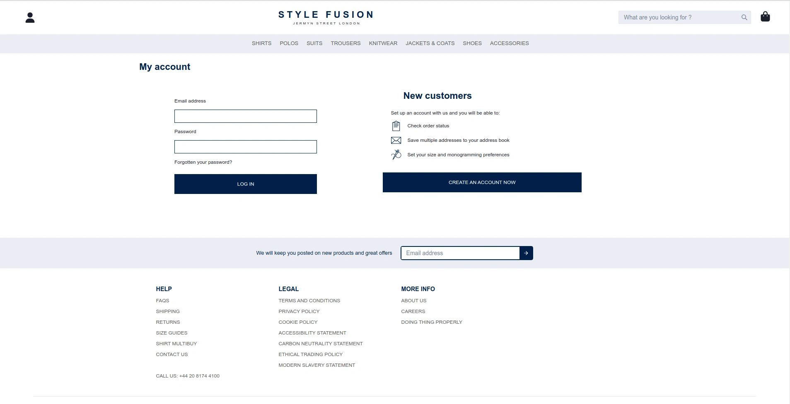The image size is (790, 404).
Task: Select the Knitwear category
Action: coord(383,43)
